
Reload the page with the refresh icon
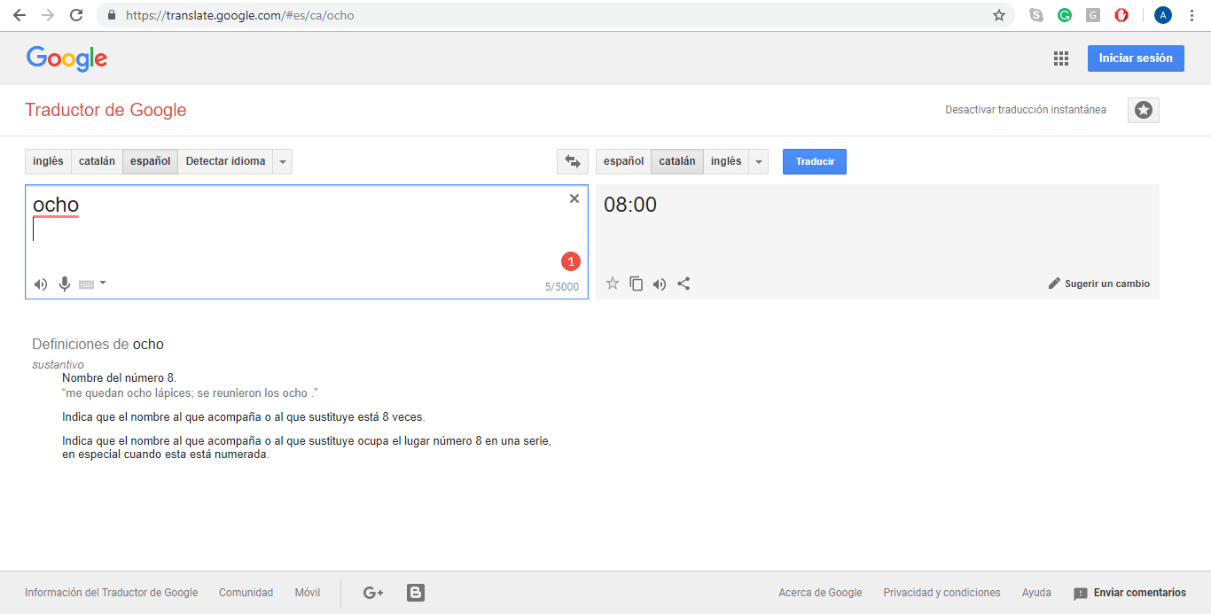click(76, 15)
